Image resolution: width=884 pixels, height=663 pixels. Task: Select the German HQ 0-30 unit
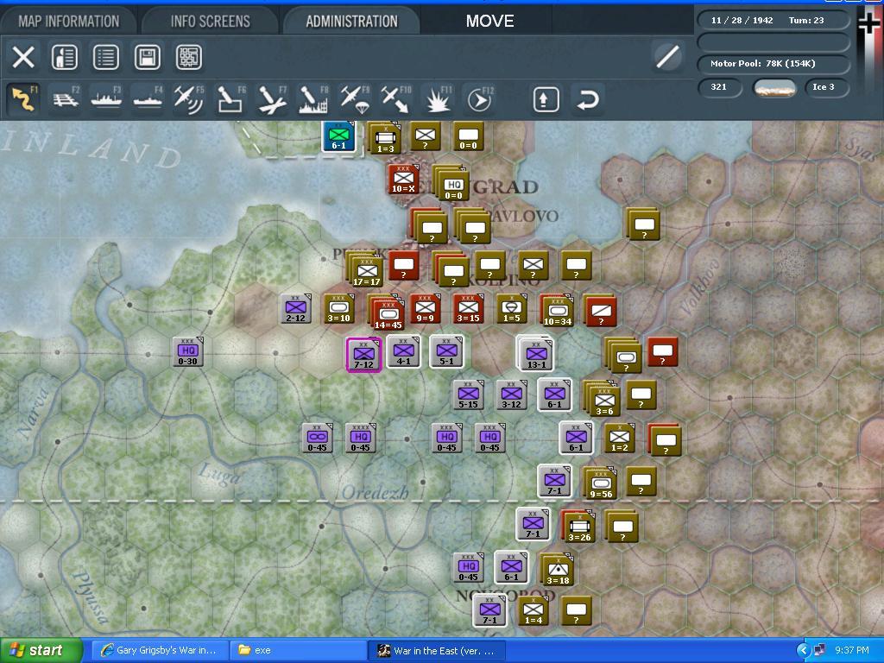[x=187, y=352]
